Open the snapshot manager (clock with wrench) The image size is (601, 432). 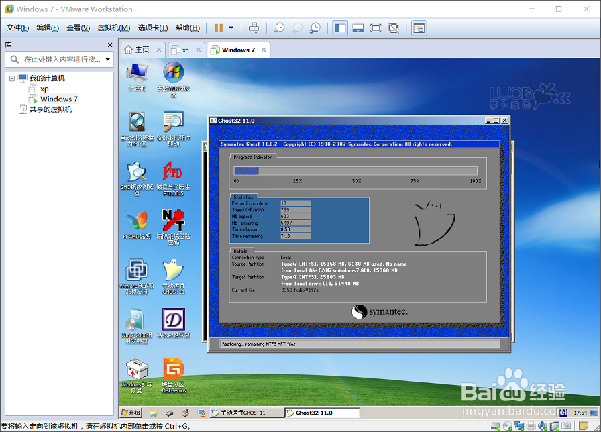315,28
